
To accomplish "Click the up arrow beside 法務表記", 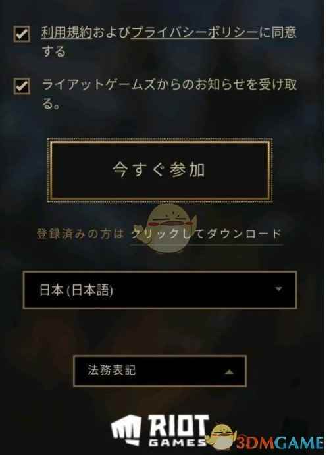I will (229, 372).
